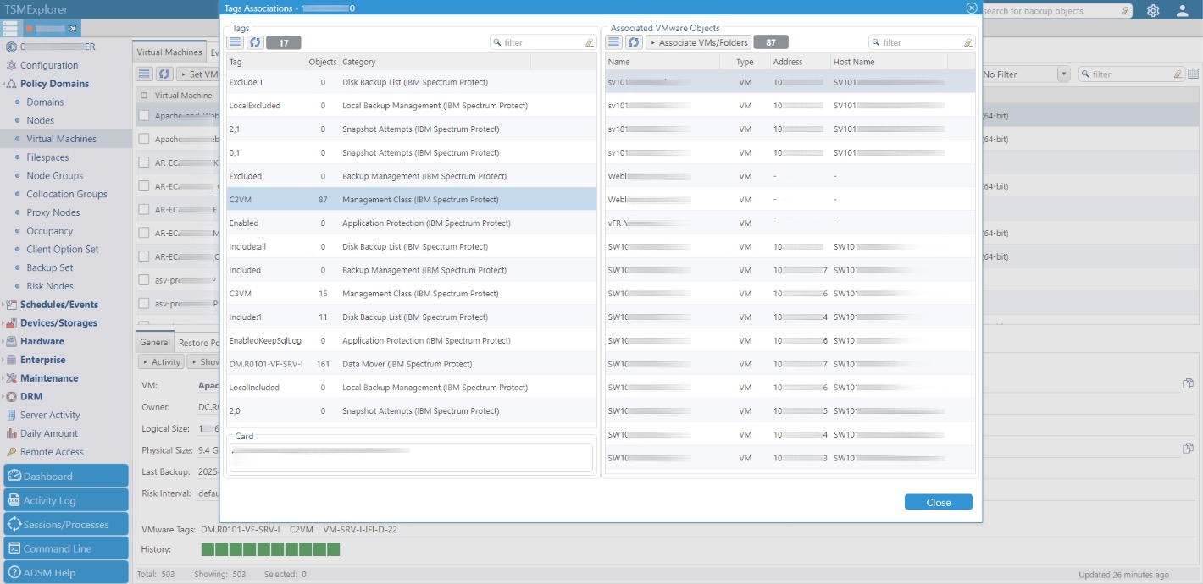Select the C3VM tag row
Image resolution: width=1203 pixels, height=584 pixels.
coord(411,294)
